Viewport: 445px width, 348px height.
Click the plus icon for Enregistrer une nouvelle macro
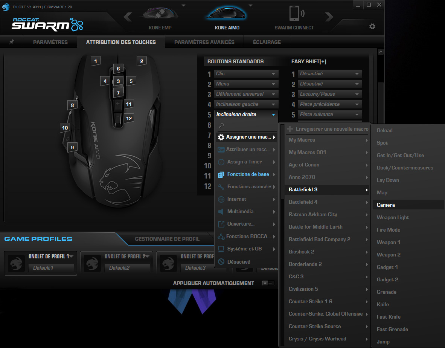pos(290,129)
